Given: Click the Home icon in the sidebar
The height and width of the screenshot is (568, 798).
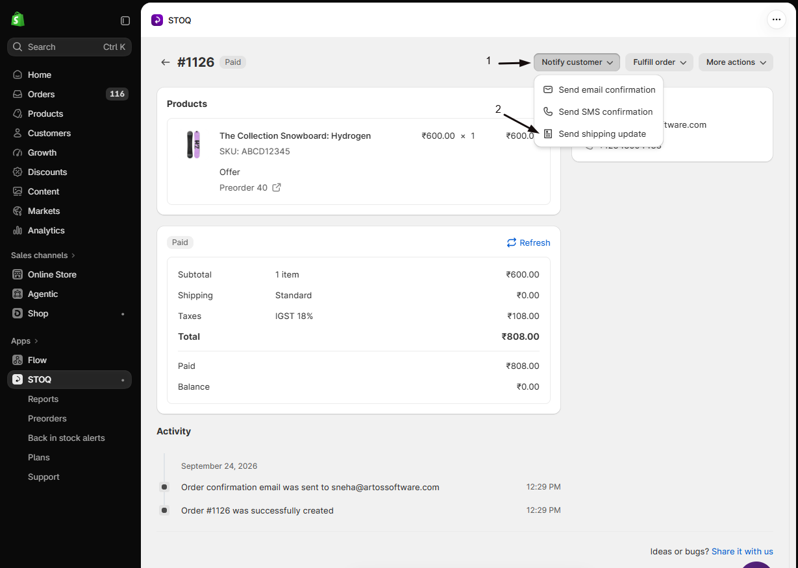Looking at the screenshot, I should 18,75.
